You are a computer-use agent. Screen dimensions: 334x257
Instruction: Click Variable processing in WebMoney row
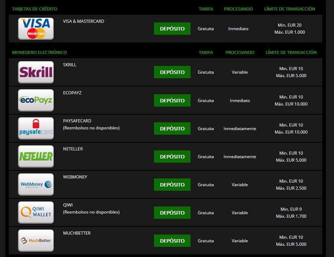(x=240, y=184)
